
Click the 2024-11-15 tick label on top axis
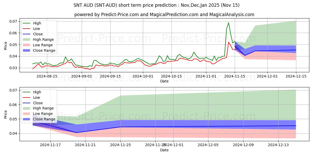point(234,76)
